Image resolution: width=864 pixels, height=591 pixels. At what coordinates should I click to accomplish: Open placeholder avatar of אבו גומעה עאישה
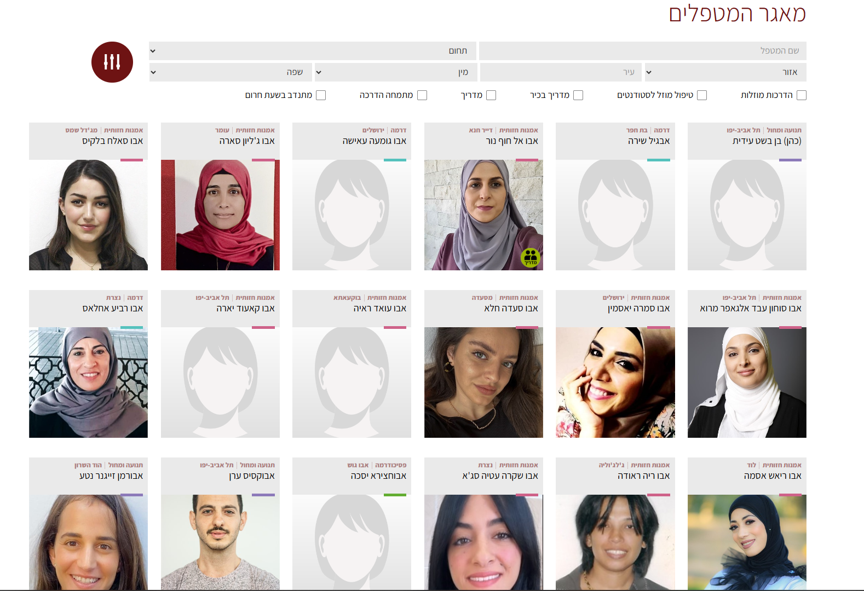point(352,215)
